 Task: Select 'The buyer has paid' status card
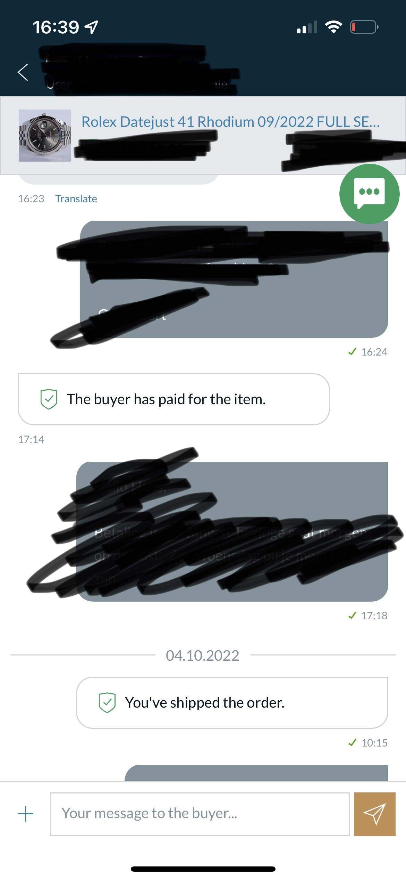(174, 399)
